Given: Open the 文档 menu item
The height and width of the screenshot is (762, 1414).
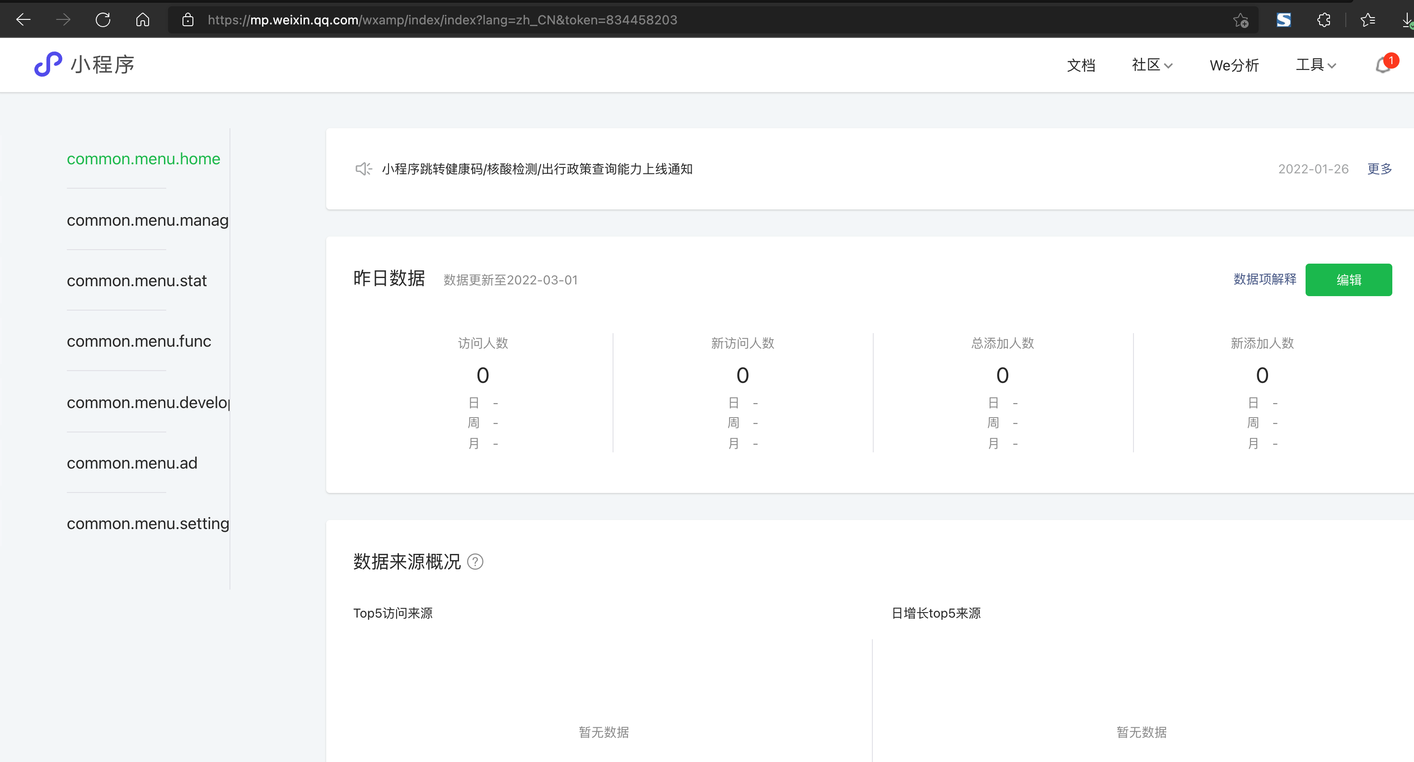Looking at the screenshot, I should tap(1081, 65).
